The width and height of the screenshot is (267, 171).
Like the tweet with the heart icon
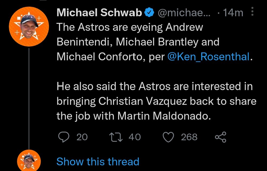(169, 137)
